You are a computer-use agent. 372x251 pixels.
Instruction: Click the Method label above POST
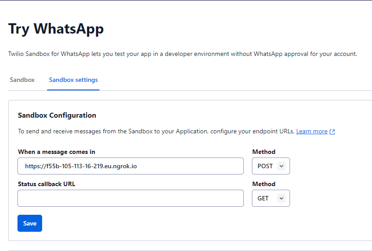264,152
